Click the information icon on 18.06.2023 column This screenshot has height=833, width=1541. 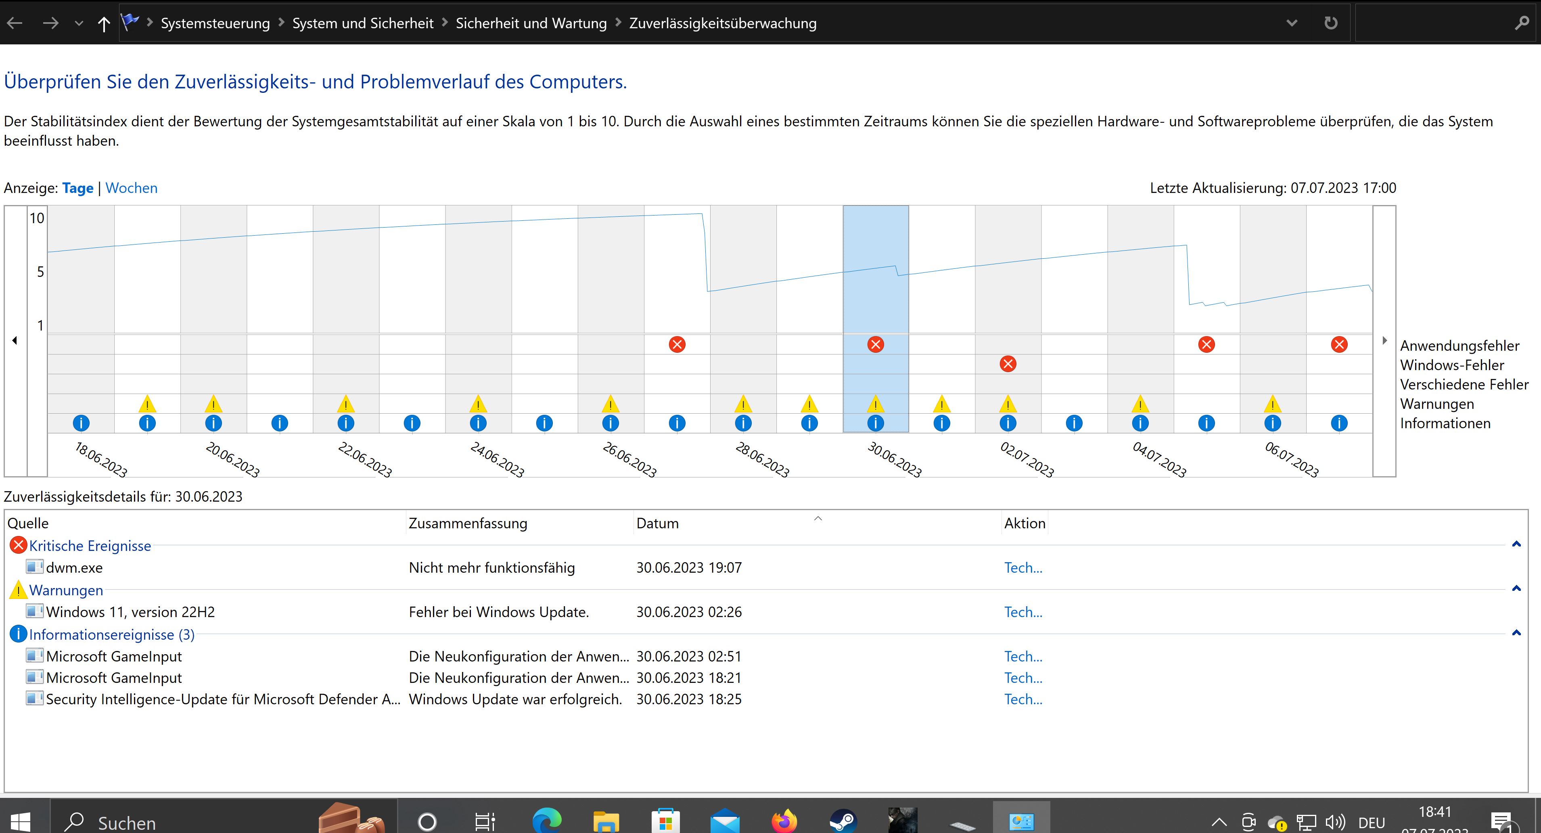pos(81,424)
